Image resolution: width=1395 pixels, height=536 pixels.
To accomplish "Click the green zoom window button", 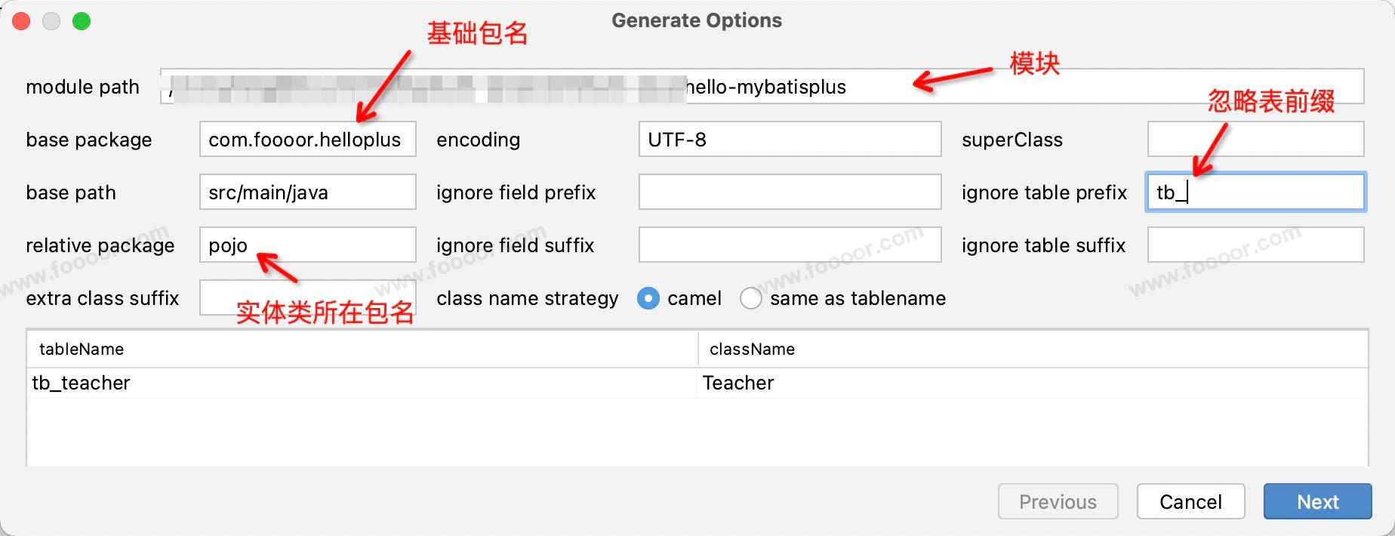I will pos(82,22).
